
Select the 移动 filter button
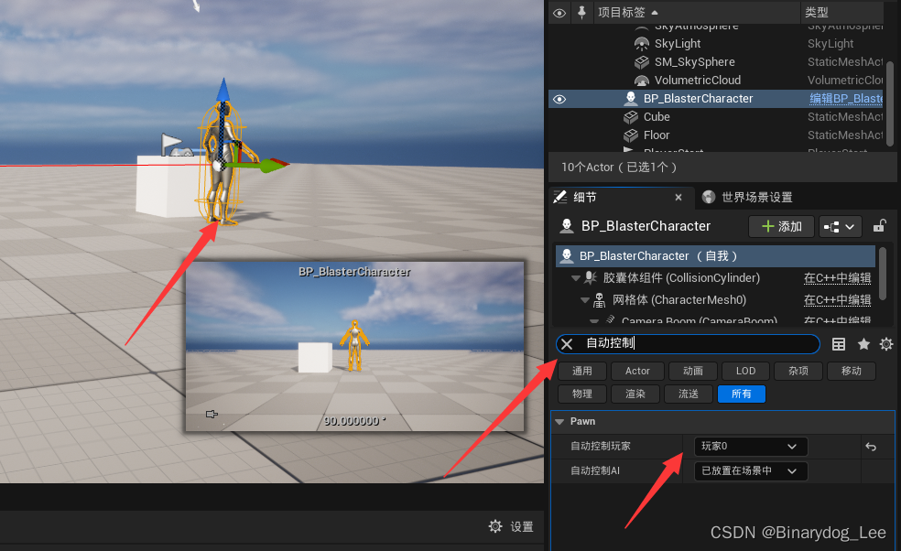852,372
